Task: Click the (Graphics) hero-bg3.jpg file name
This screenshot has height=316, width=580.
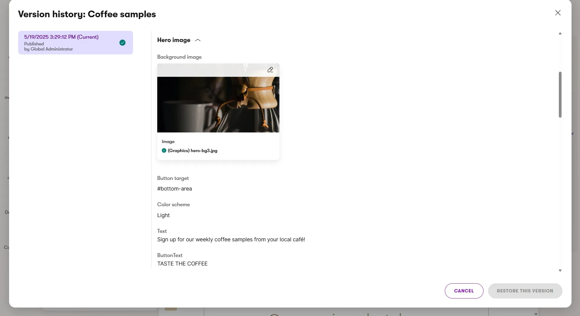Action: coord(192,151)
